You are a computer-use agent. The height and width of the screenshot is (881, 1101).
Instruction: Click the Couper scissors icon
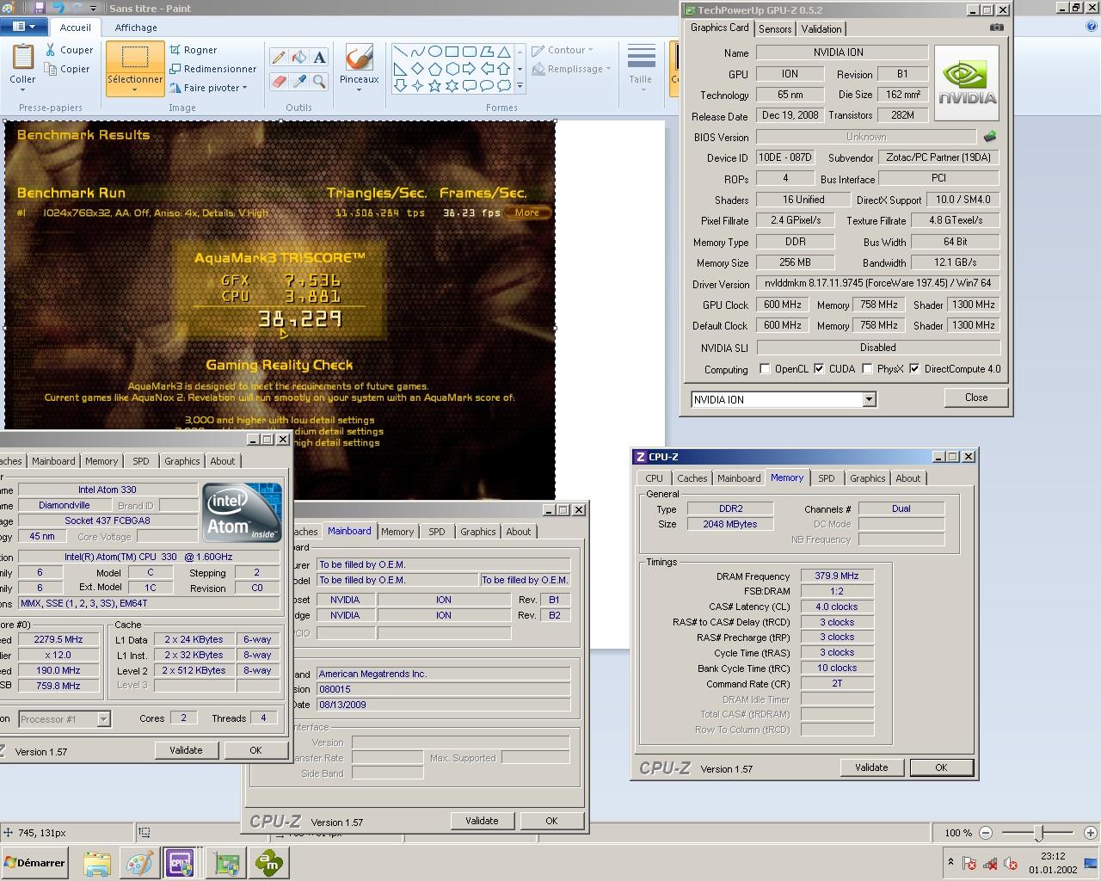pyautogui.click(x=51, y=50)
